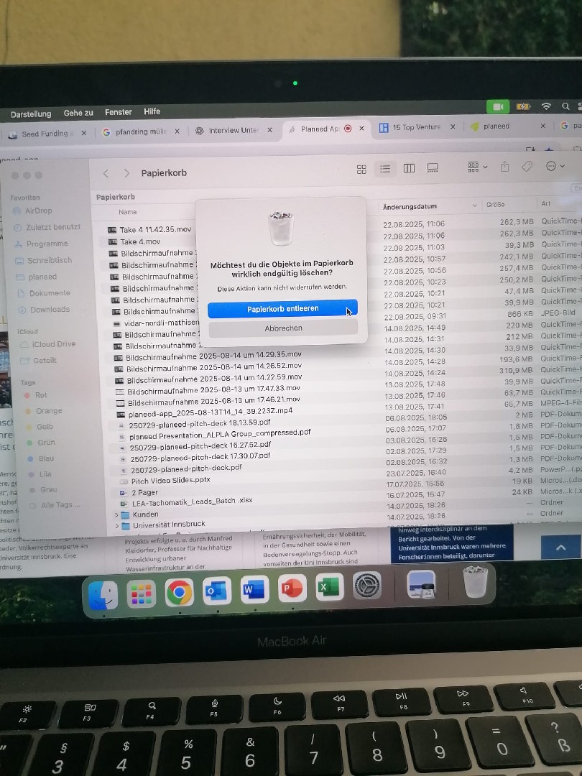This screenshot has height=776, width=582.
Task: Switch Finder to column view
Action: [410, 168]
